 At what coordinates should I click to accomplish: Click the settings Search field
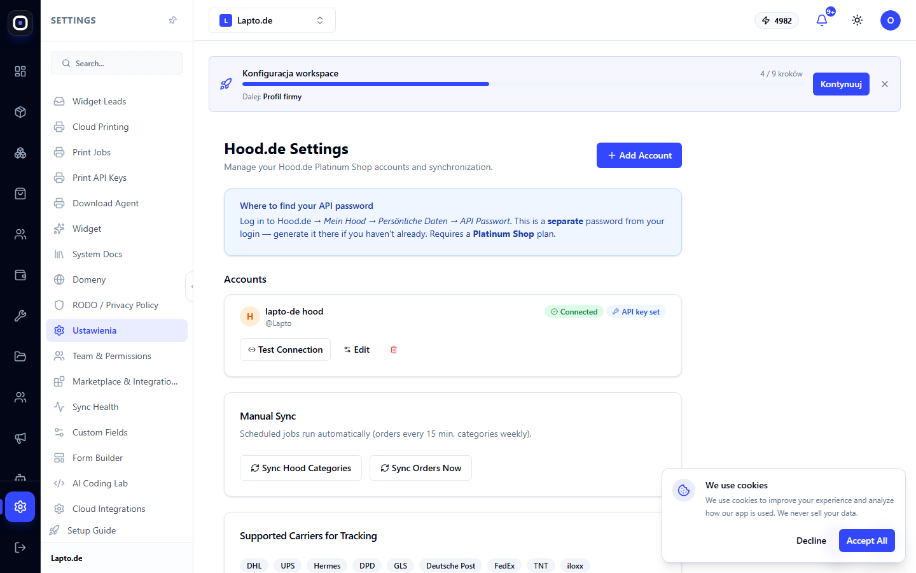click(116, 63)
